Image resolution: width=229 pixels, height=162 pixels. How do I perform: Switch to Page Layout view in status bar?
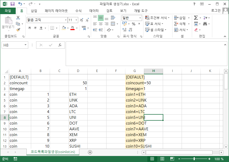click(162, 159)
